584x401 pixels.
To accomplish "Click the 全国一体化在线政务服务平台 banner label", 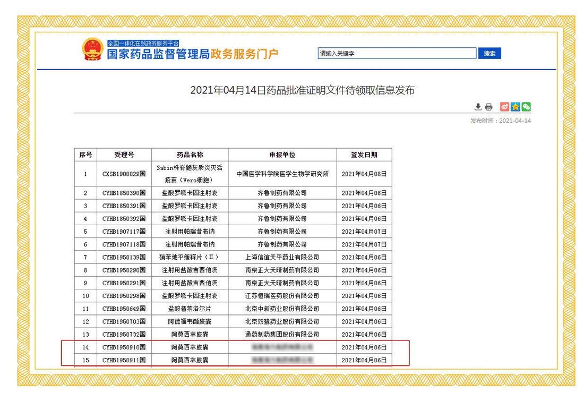I will pyautogui.click(x=143, y=43).
